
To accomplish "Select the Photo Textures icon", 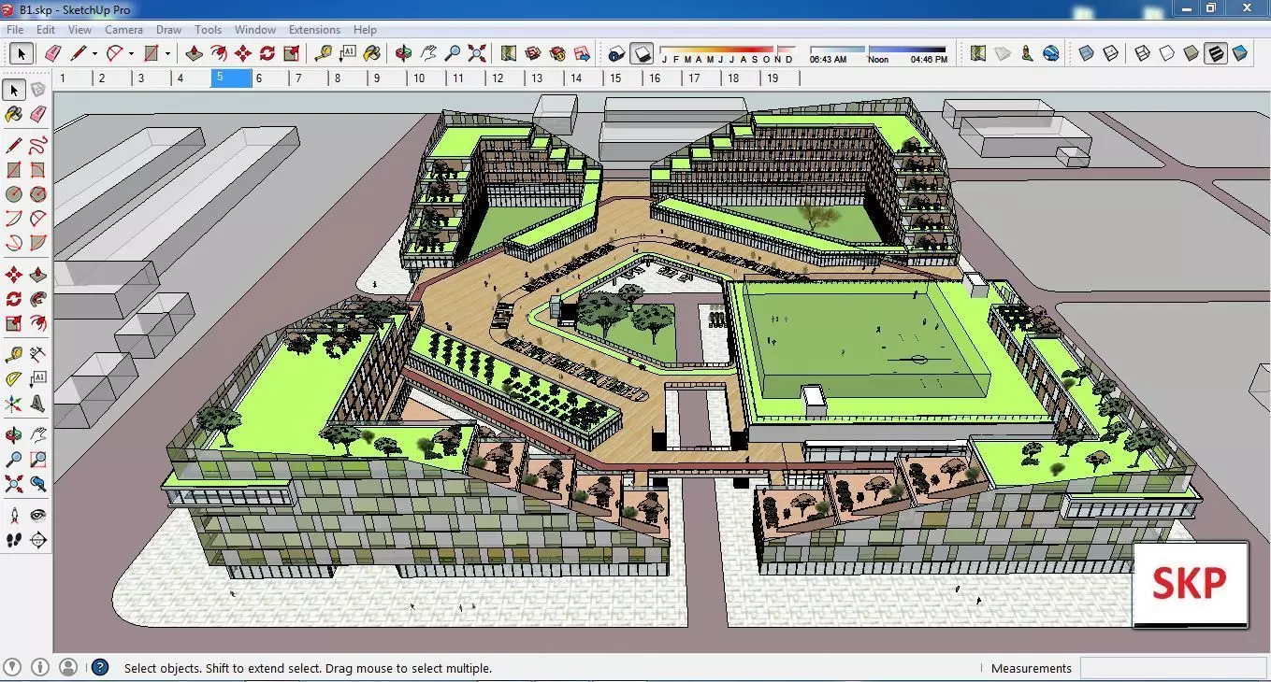I will 1027,53.
